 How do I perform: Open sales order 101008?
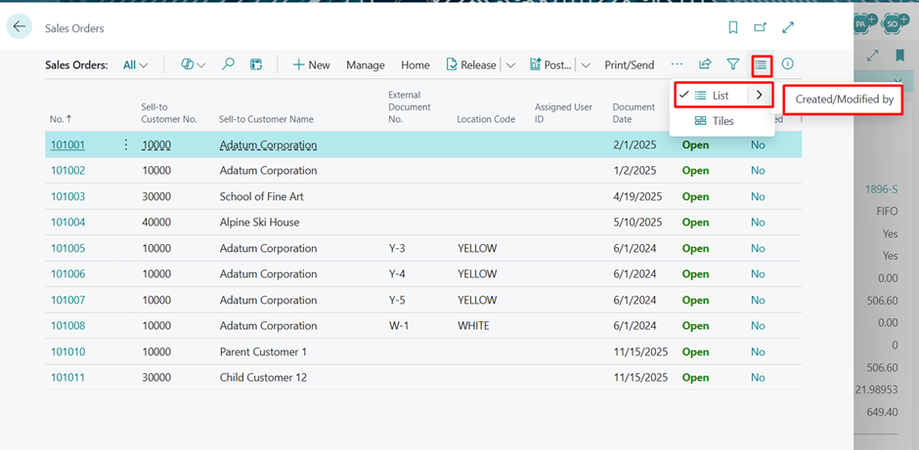point(67,326)
